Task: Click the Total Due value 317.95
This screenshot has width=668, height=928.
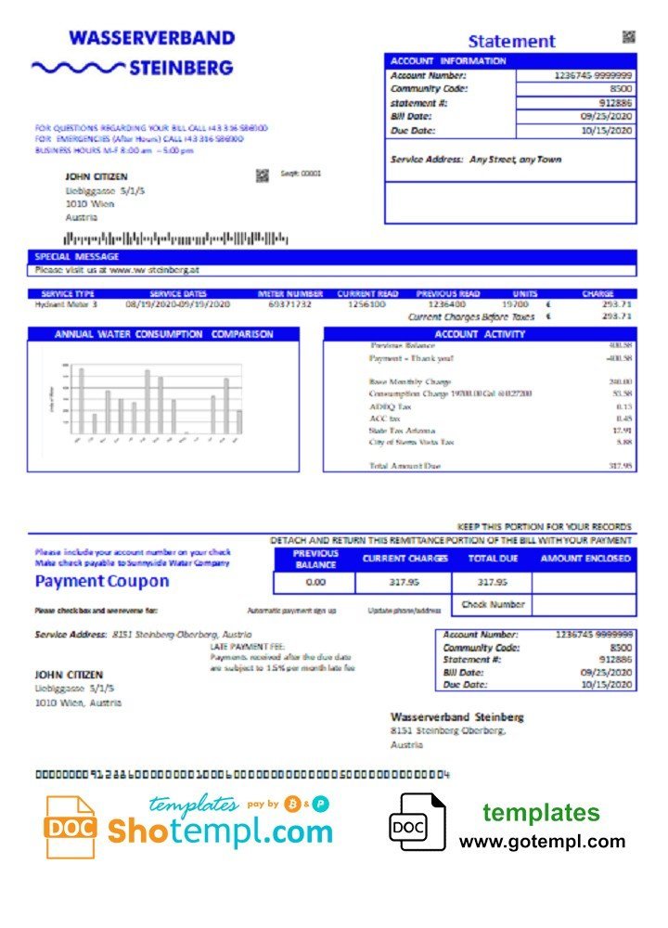Action: click(x=493, y=583)
